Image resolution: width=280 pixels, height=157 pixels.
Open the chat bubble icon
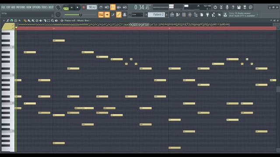tap(251, 7)
